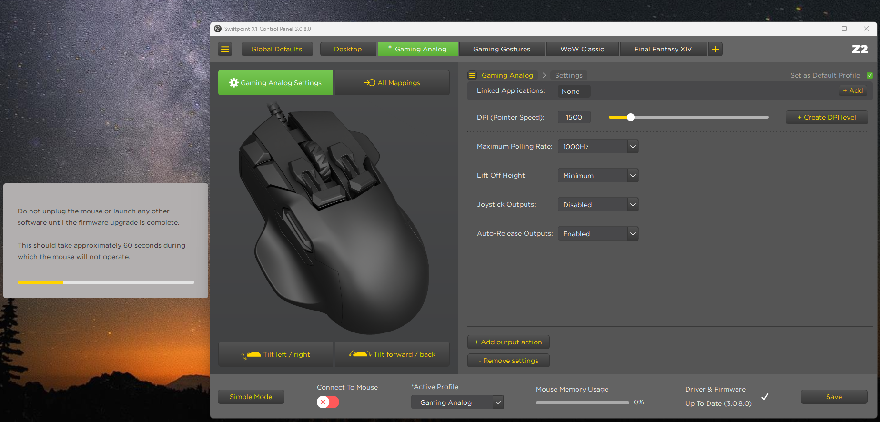Click the 3D mouse image
The height and width of the screenshot is (422, 880).
334,218
